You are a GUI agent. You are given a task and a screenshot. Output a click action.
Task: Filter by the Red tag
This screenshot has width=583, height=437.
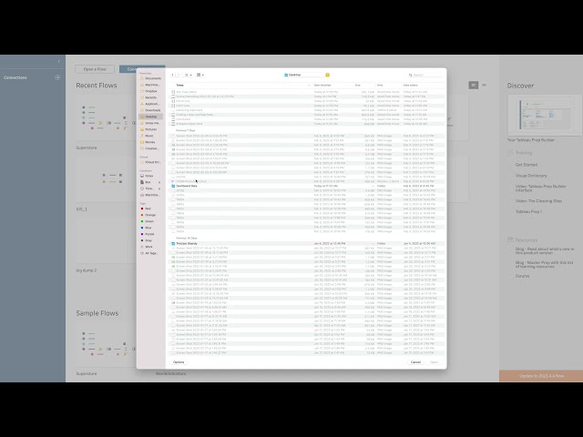146,208
